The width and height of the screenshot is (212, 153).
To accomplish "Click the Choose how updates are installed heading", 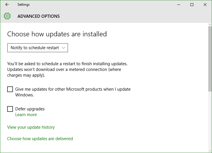I will 57,34.
